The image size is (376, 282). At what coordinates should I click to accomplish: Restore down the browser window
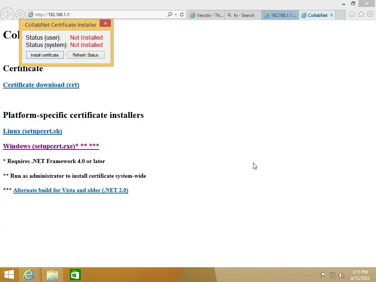[353, 3]
